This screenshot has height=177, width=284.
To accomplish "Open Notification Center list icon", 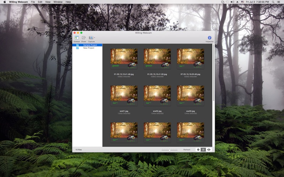I will pos(279,2).
